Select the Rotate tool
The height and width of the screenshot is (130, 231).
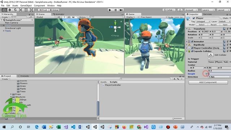(x=15, y=10)
